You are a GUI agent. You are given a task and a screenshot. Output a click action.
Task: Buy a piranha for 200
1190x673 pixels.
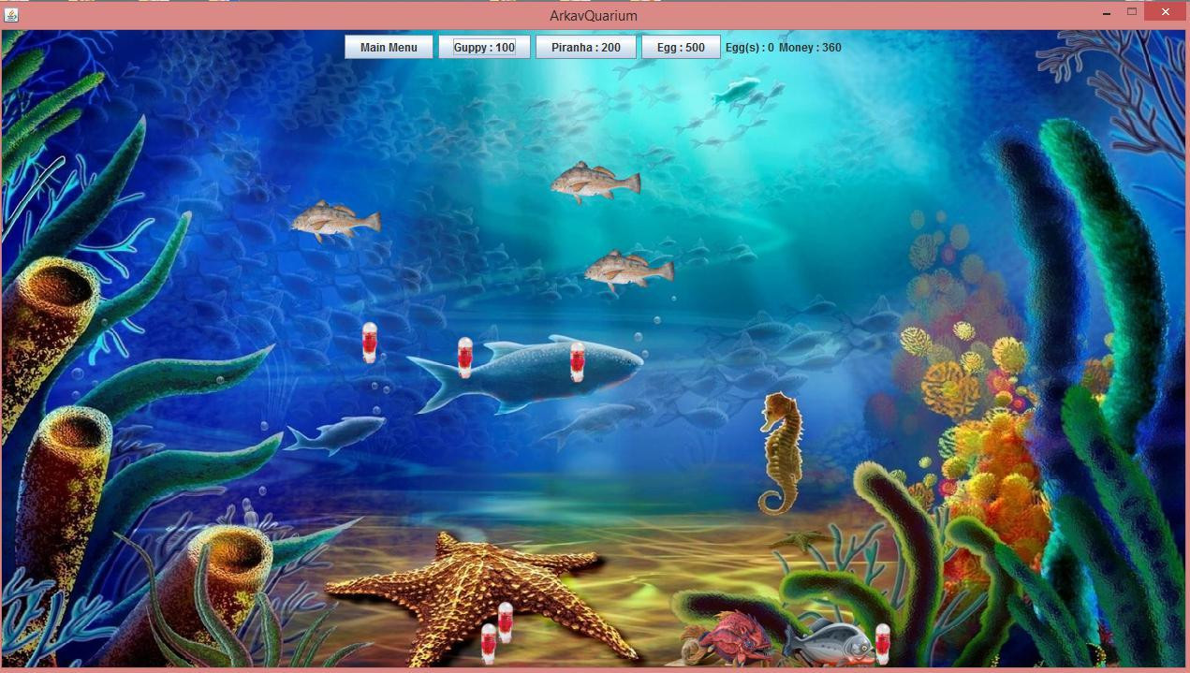point(585,47)
